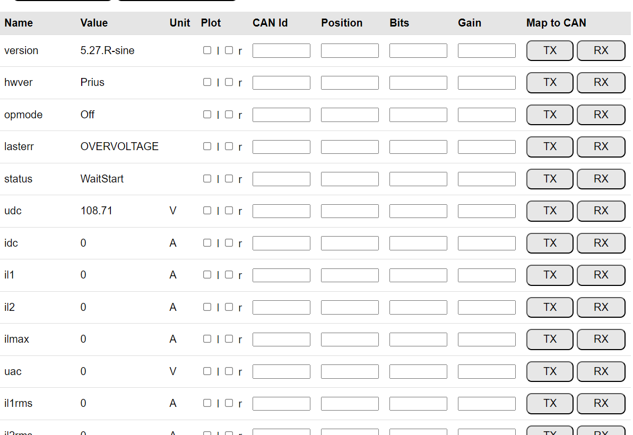Toggle left plot checkbox for il1

click(x=207, y=274)
